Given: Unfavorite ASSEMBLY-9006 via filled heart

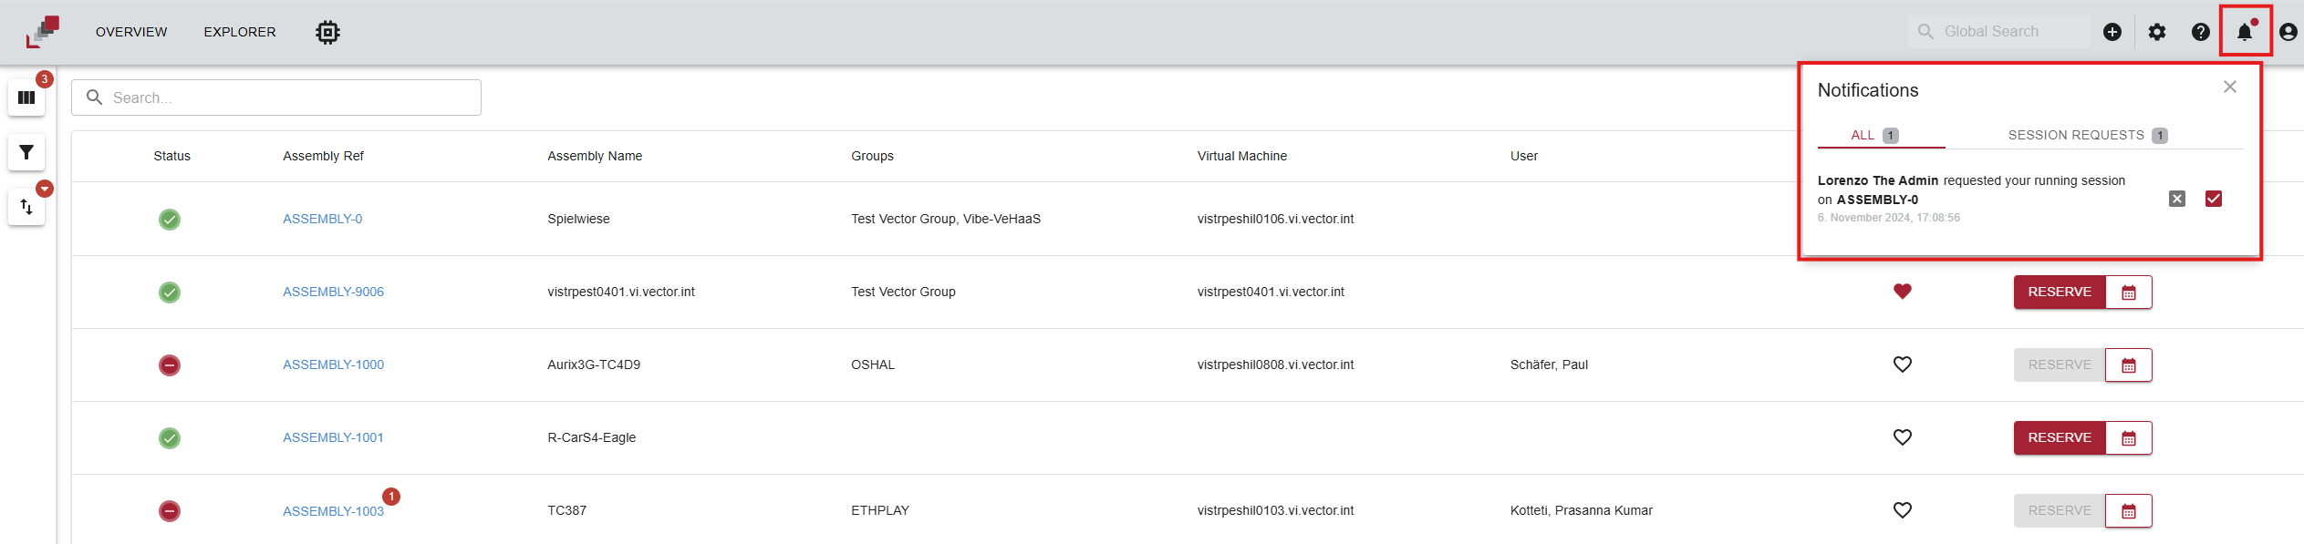Looking at the screenshot, I should coord(1903,292).
